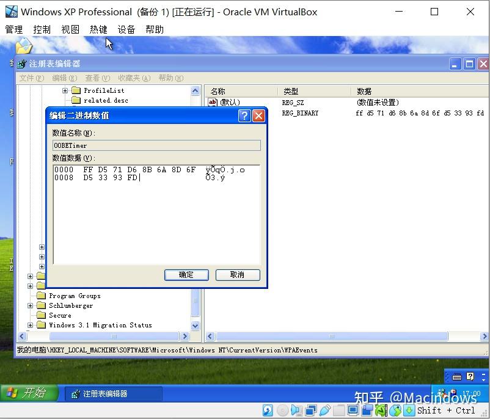Click the optical drive status icon
Viewport: 490px width, 419px height.
point(282,410)
